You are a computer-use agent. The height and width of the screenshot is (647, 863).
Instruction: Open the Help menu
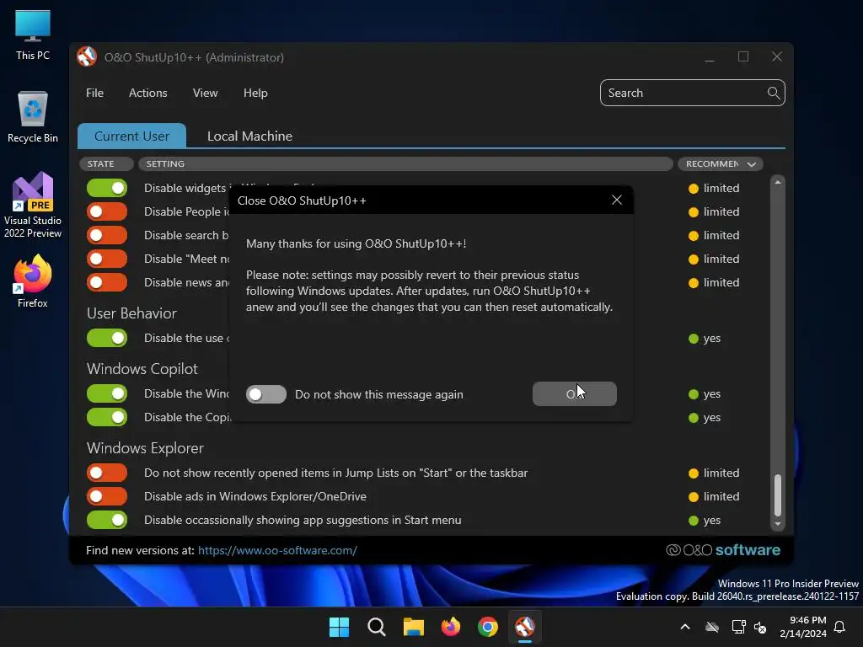point(255,93)
